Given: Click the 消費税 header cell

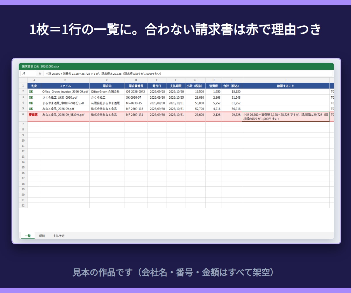Looking at the screenshot, I should [x=213, y=86].
